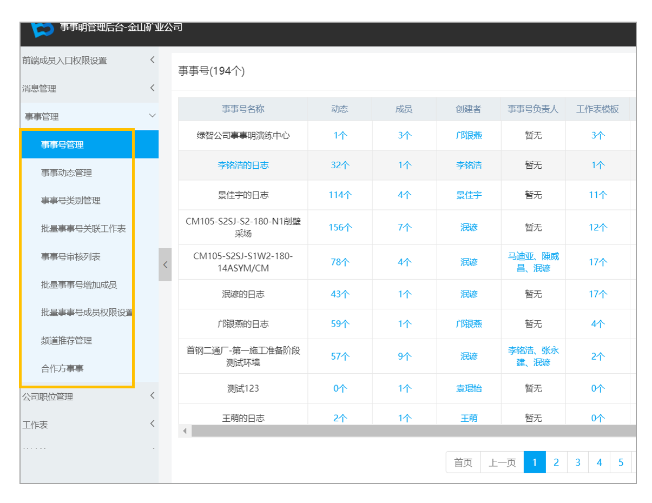The image size is (652, 503).
Task: Open 57个 动态 link
Action: 340,356
